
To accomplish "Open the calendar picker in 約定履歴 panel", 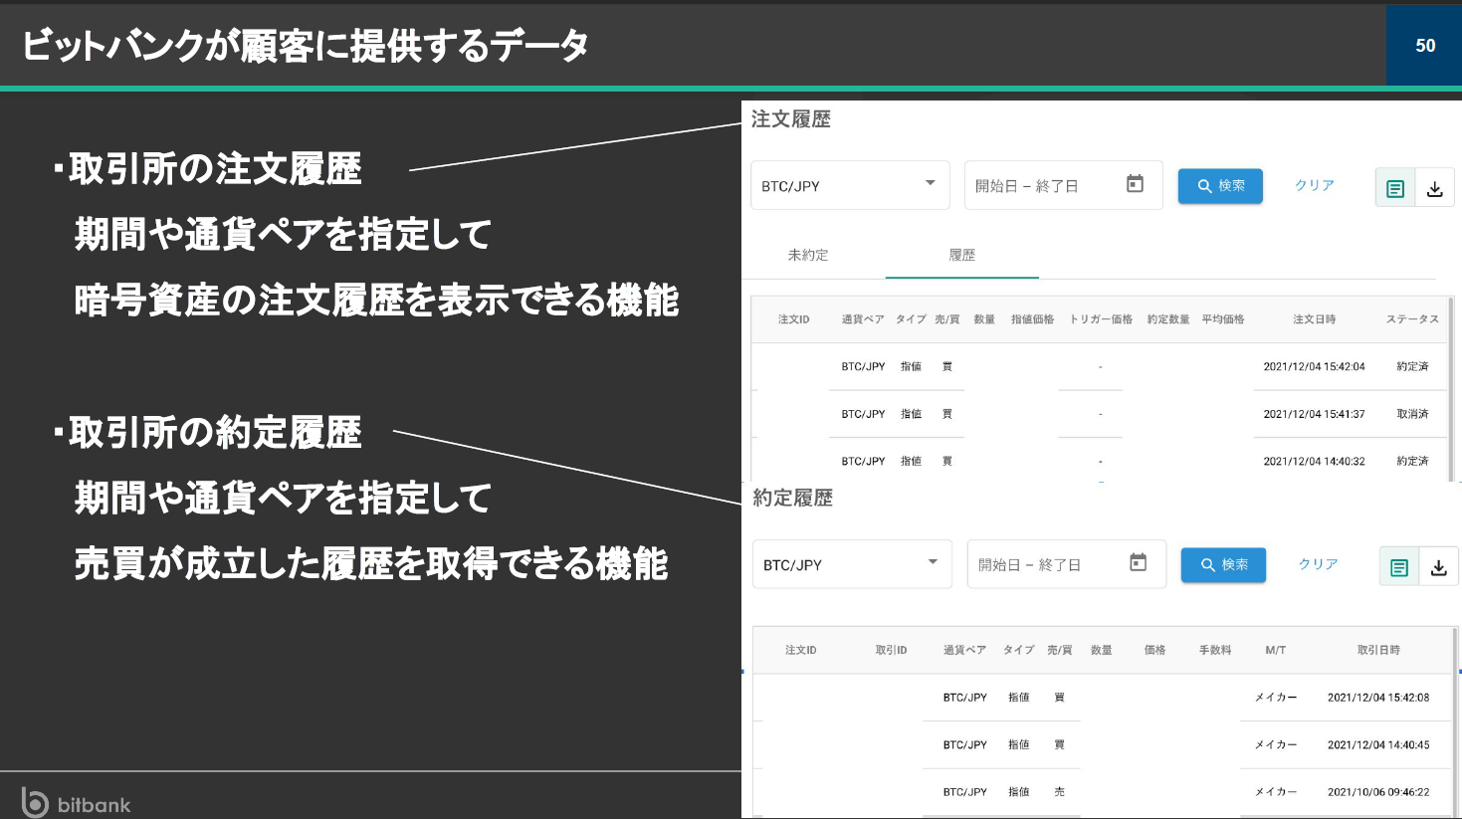I will pyautogui.click(x=1139, y=563).
